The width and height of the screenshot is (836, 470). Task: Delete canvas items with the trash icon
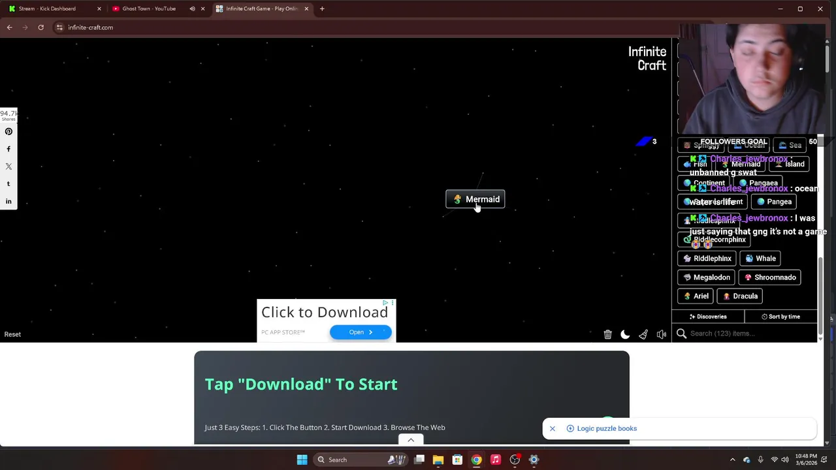(x=607, y=334)
